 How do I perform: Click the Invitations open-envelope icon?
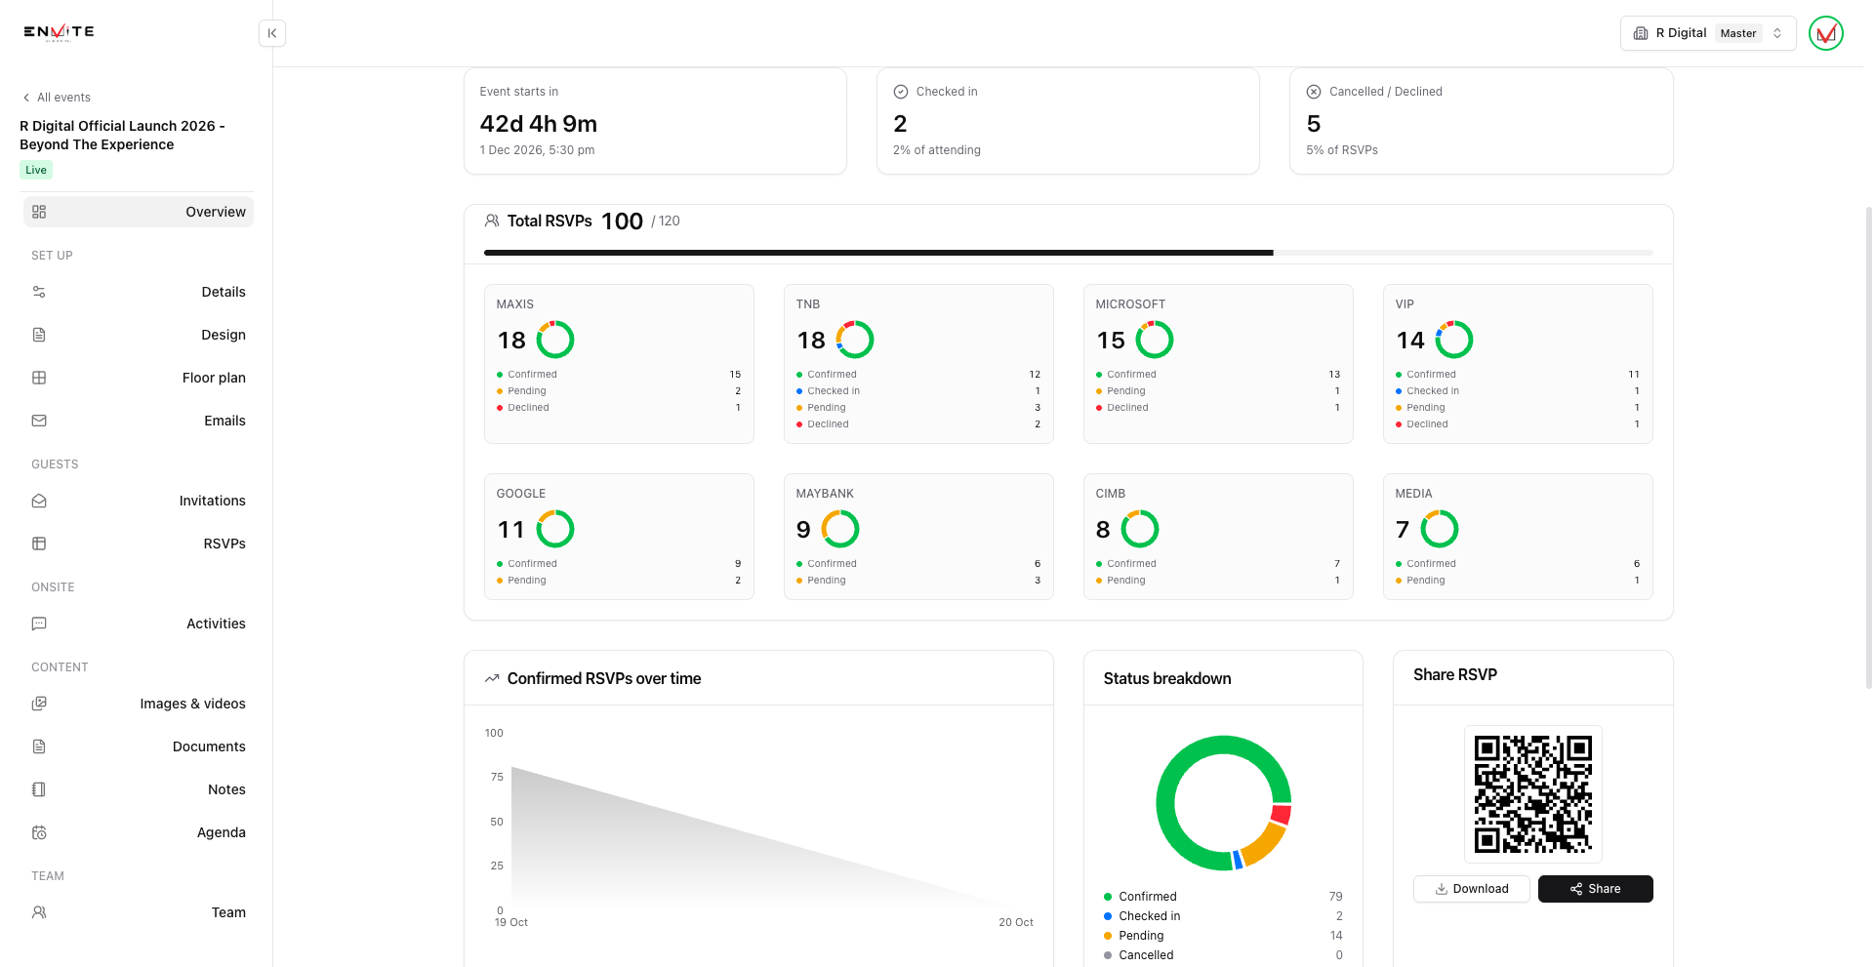pyautogui.click(x=39, y=501)
